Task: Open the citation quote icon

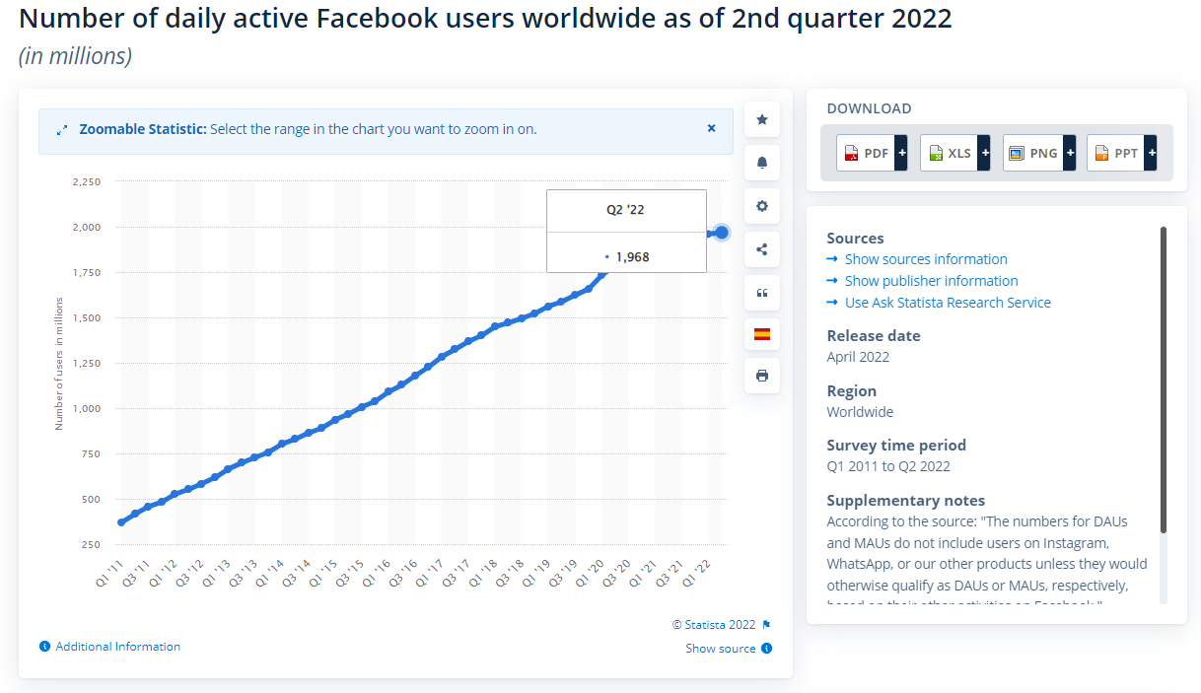Action: (x=761, y=293)
